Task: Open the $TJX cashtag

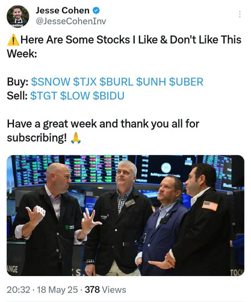Action: point(85,82)
